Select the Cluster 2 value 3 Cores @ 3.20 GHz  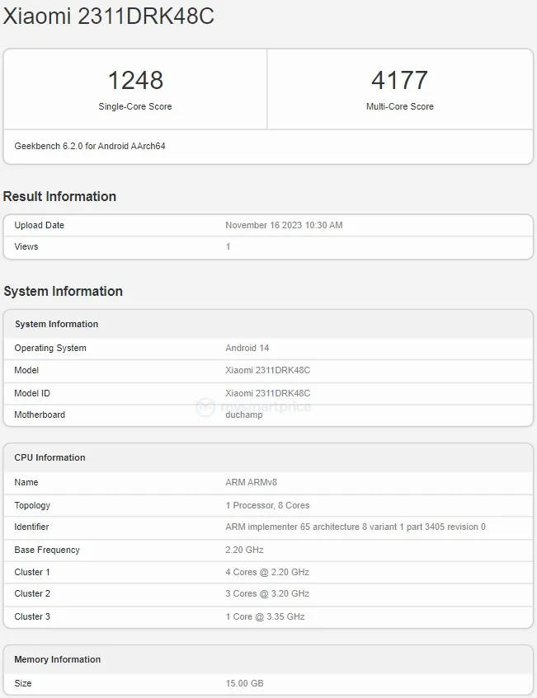click(x=267, y=593)
